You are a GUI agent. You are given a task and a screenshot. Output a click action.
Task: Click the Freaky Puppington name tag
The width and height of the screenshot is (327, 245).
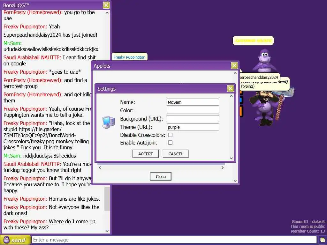click(130, 57)
